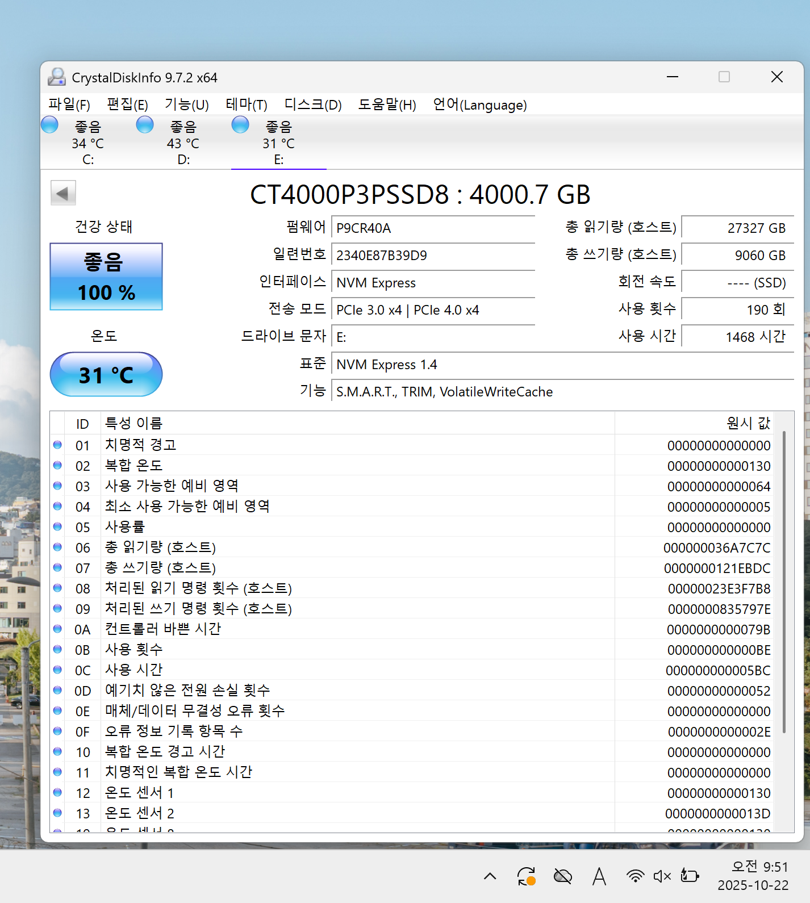Click the 31 °C temperature button

[106, 375]
